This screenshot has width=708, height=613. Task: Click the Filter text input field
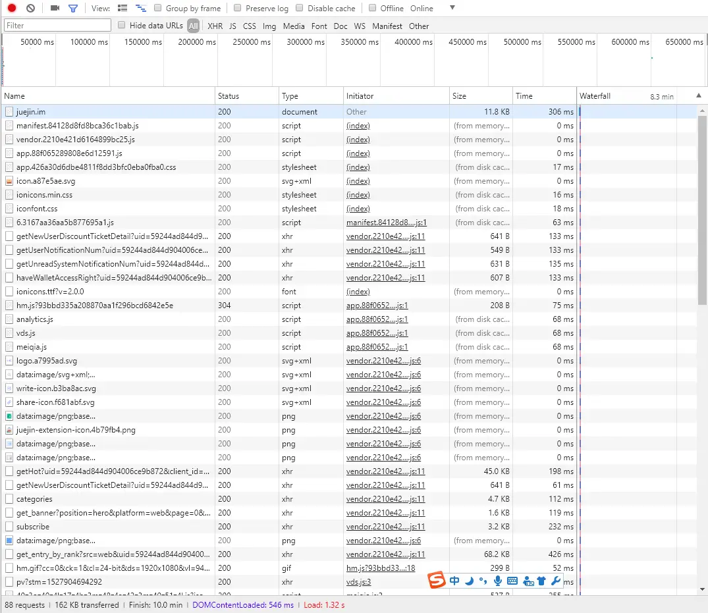point(57,25)
